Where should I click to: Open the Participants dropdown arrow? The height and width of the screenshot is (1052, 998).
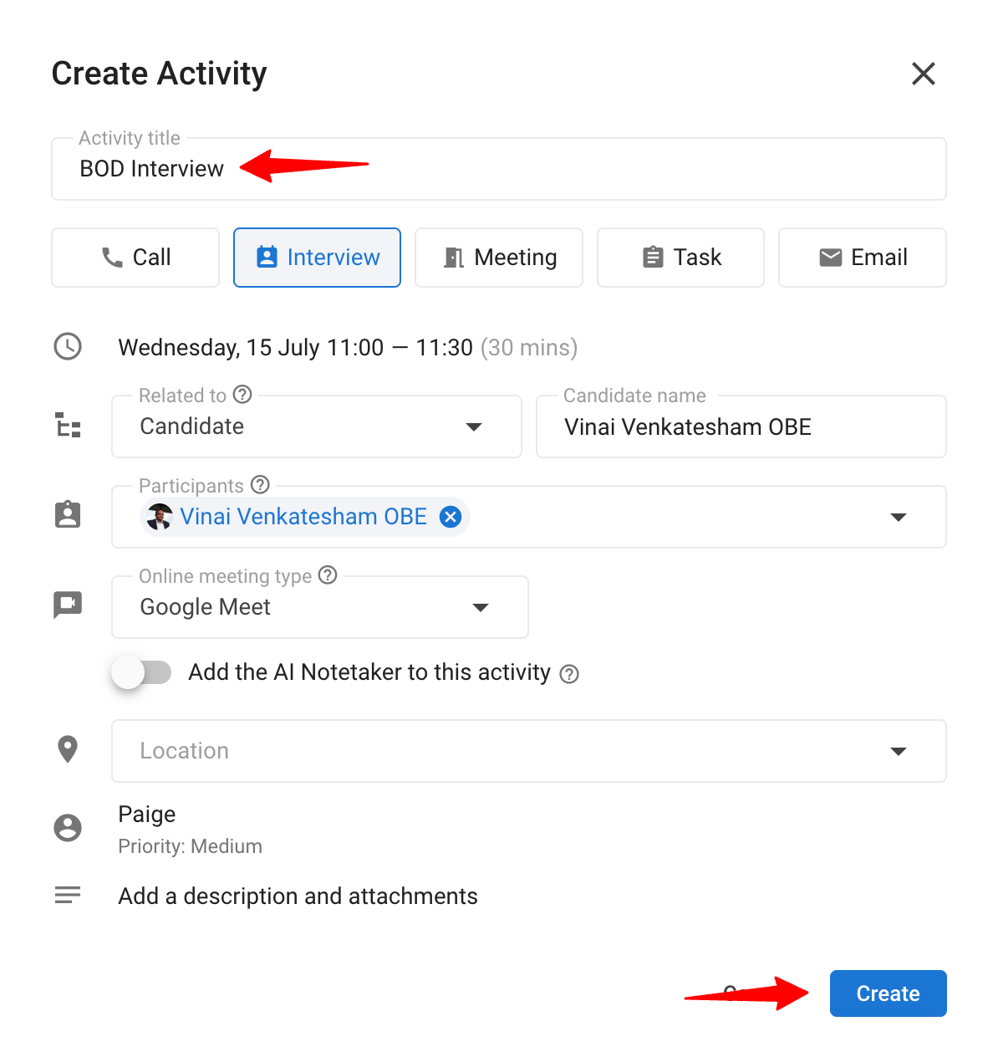click(899, 517)
